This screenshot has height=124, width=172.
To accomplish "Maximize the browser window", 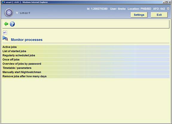I will (167, 2).
